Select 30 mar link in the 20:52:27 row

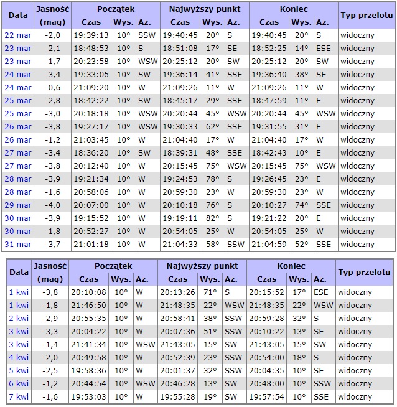18,231
